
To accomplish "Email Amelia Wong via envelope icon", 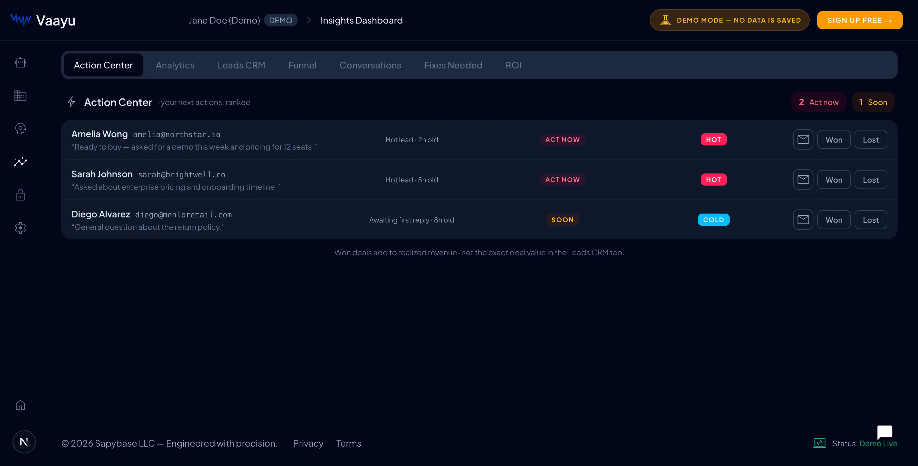I will pos(803,139).
